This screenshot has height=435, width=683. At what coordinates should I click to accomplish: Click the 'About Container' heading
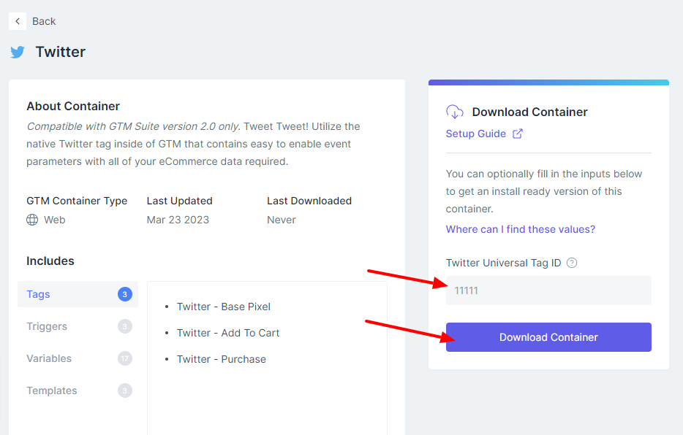(x=73, y=107)
